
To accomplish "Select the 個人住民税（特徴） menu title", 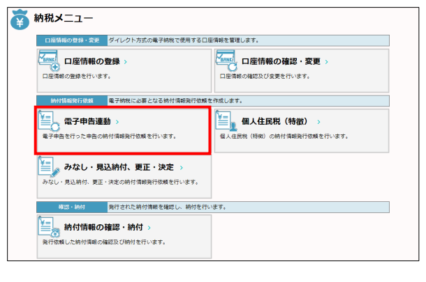I will [274, 121].
